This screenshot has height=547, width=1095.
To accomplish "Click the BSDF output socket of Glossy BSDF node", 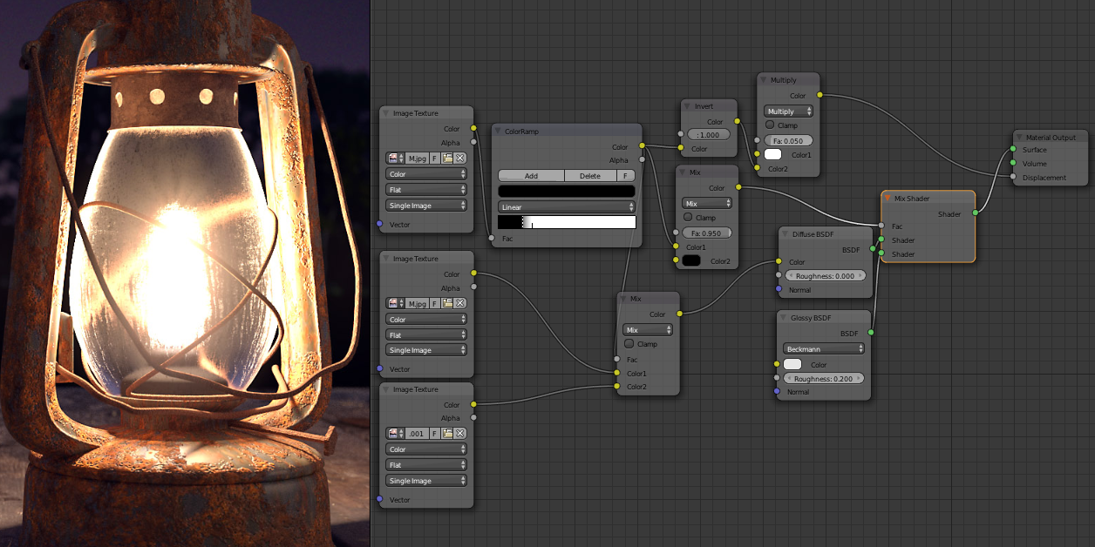I will 871,333.
